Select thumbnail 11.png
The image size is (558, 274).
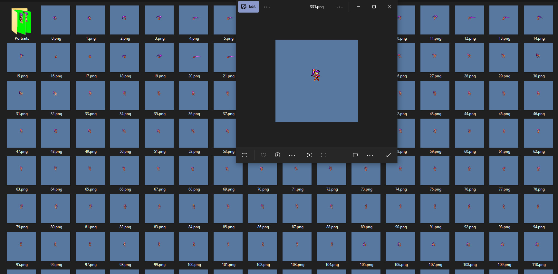[435, 20]
